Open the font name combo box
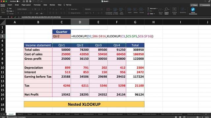Screen dimensions: 211x118 [25, 9]
